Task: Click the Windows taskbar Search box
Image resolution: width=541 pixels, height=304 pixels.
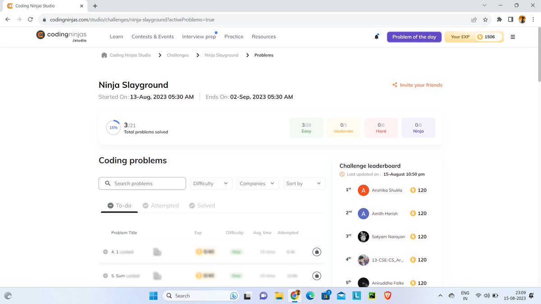Action: coord(201,295)
